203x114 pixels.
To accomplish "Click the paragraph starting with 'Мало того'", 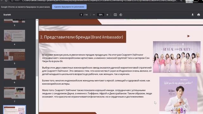I will pyautogui.click(x=97, y=93).
